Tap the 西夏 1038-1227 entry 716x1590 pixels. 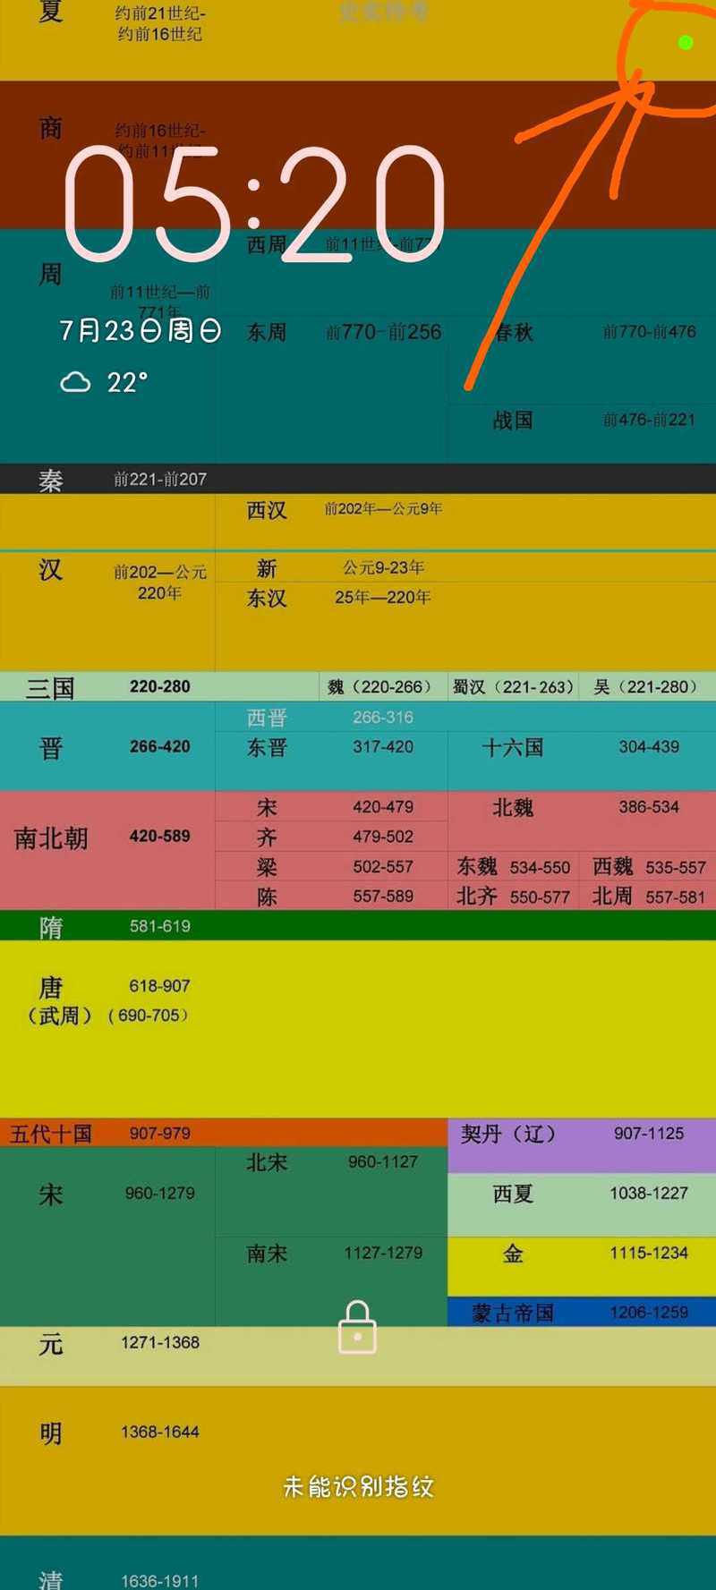click(x=581, y=1194)
